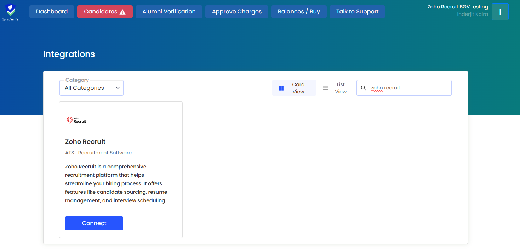Image resolution: width=520 pixels, height=251 pixels.
Task: Click Talk to Support
Action: 357,12
